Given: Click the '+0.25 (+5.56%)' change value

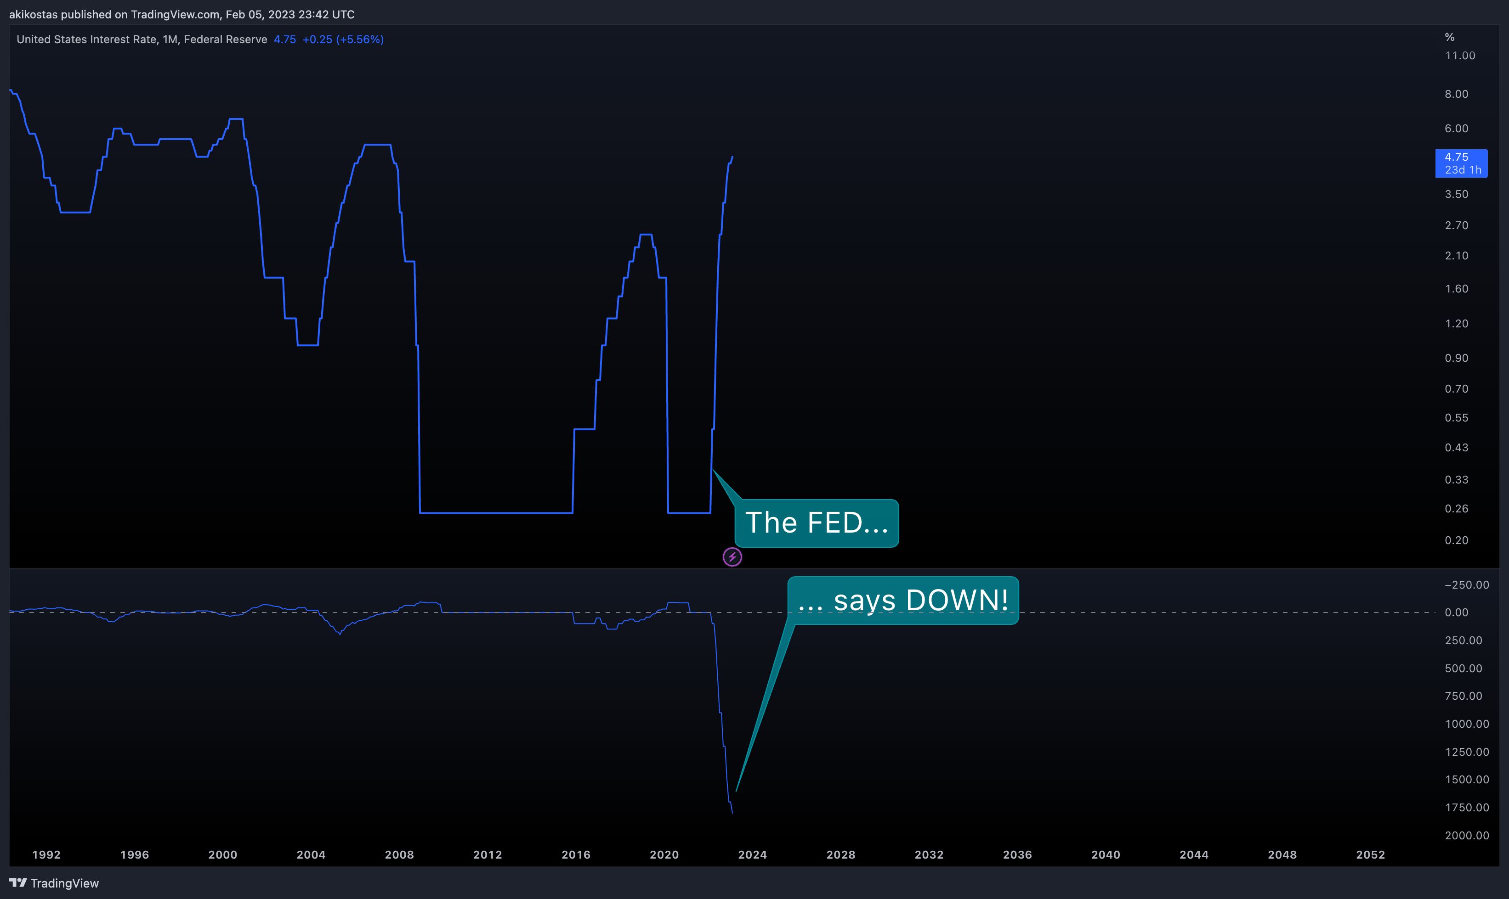Looking at the screenshot, I should [343, 39].
